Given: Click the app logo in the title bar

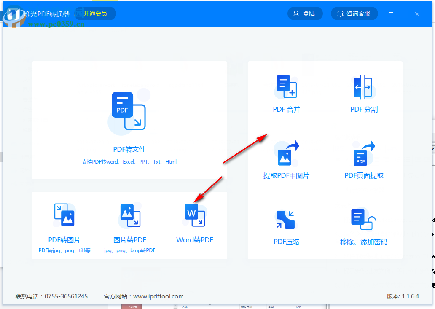Looking at the screenshot, I should click(x=13, y=13).
